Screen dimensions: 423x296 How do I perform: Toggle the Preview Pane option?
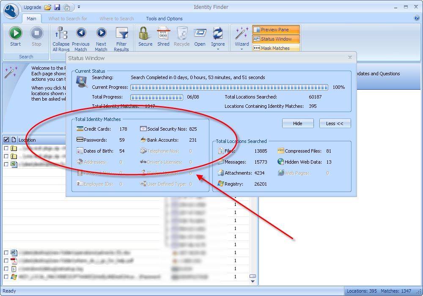tap(276, 30)
